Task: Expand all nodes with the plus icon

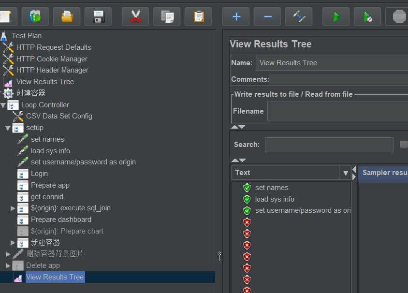Action: pos(236,16)
